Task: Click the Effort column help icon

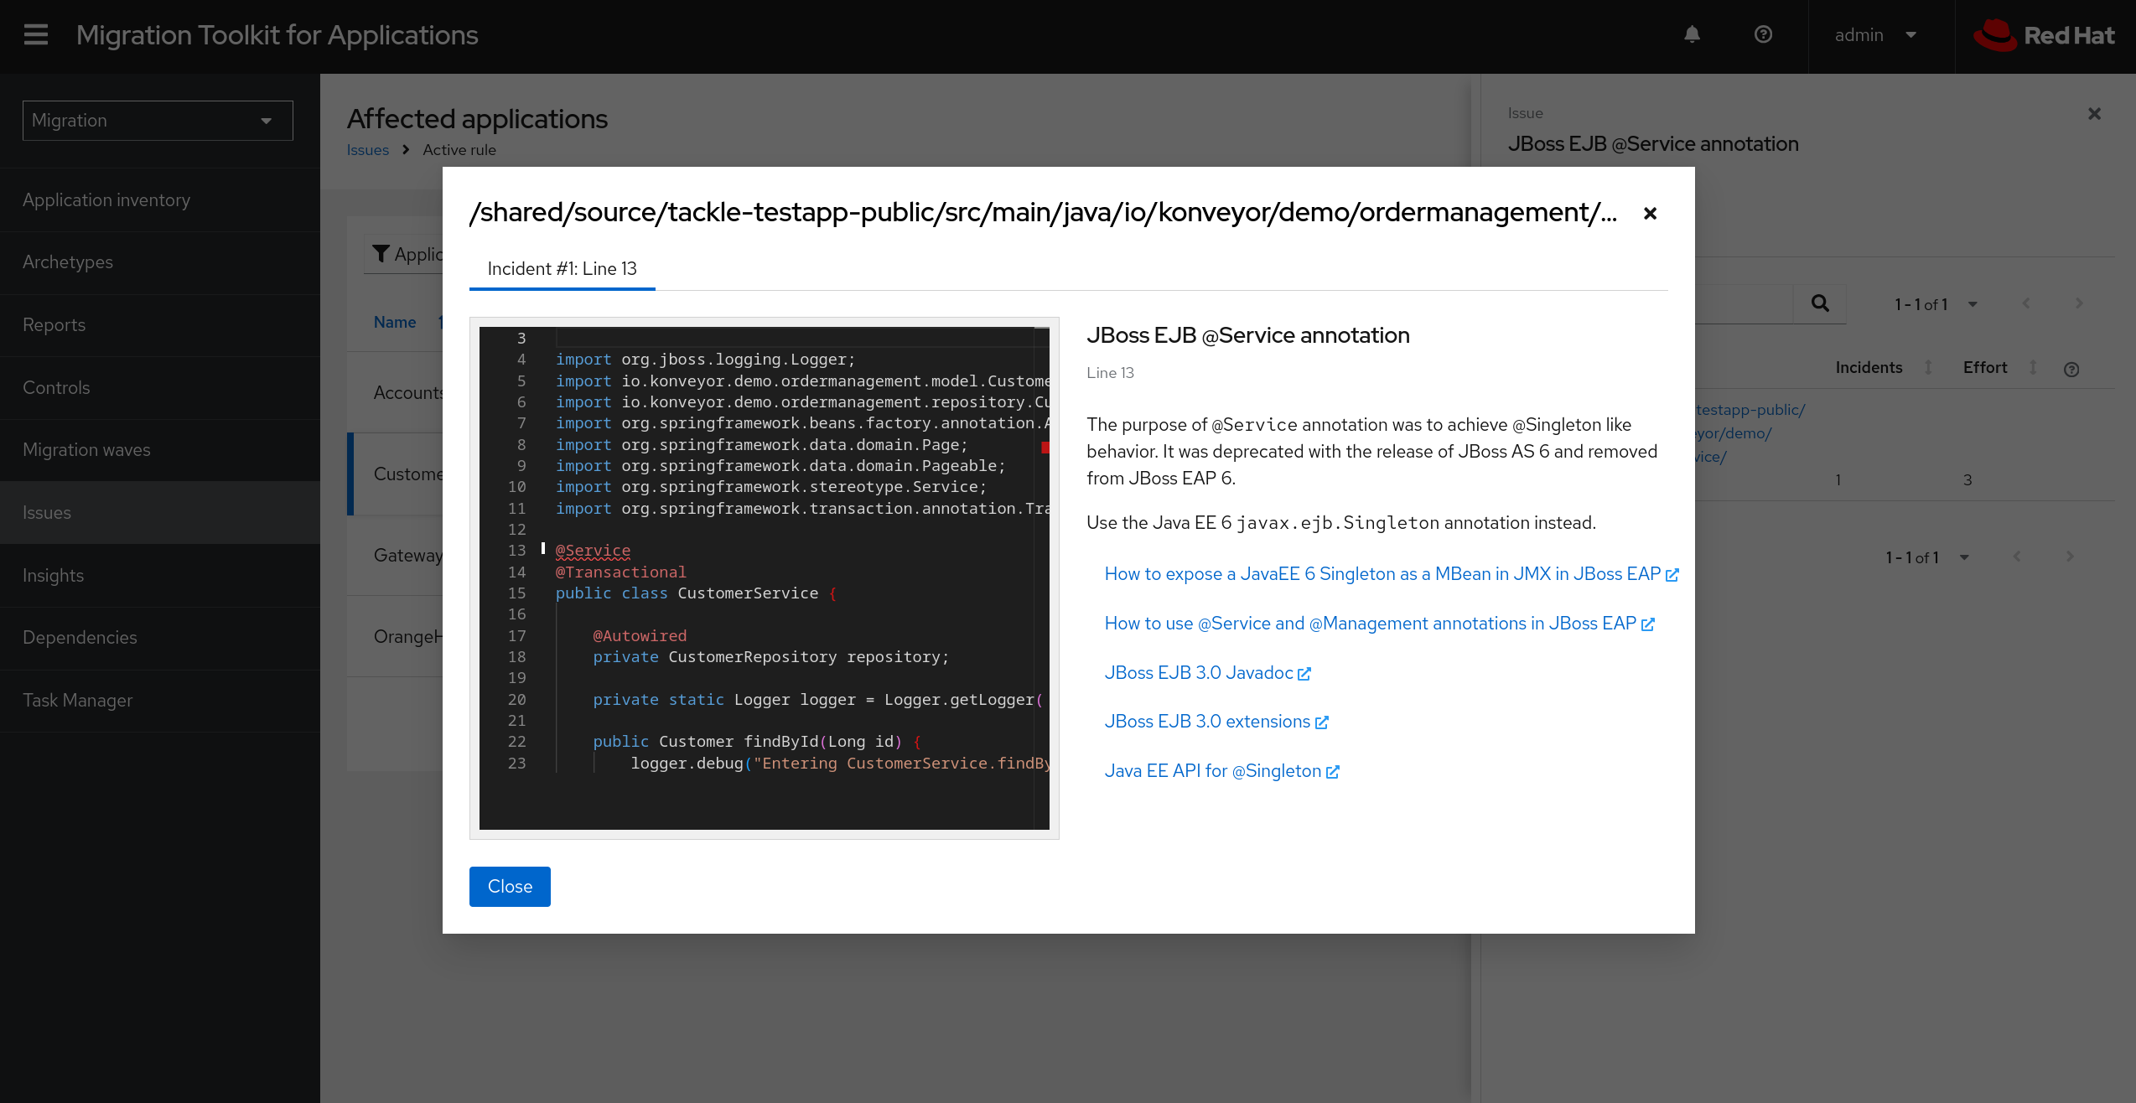Action: pyautogui.click(x=2071, y=370)
